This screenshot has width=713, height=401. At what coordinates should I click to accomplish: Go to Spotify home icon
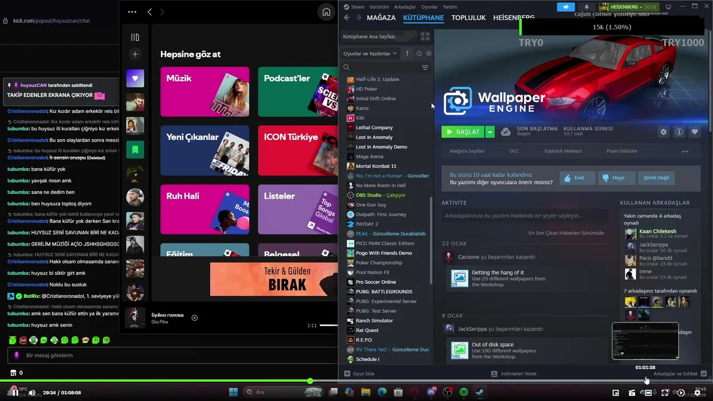326,12
